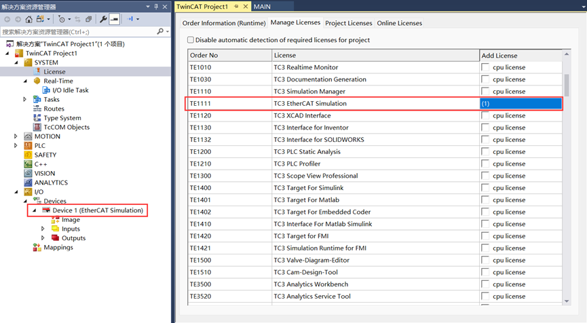The width and height of the screenshot is (587, 323).
Task: Click the Tasks node icon
Action: 37,99
